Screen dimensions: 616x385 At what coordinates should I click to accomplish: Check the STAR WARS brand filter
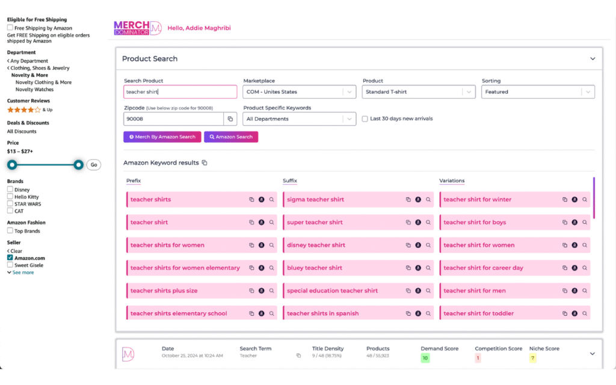pyautogui.click(x=10, y=203)
